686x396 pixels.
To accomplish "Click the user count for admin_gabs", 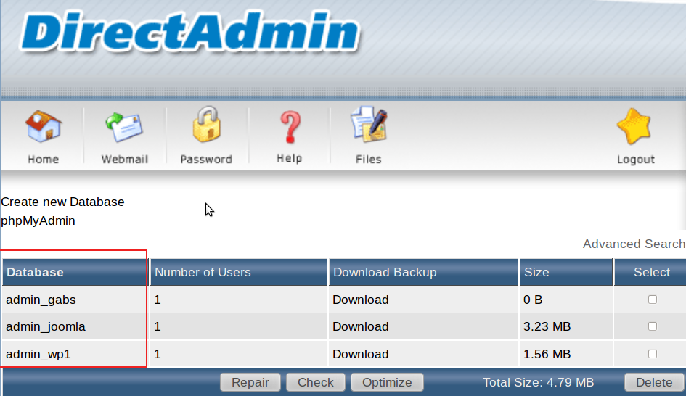I will (158, 300).
